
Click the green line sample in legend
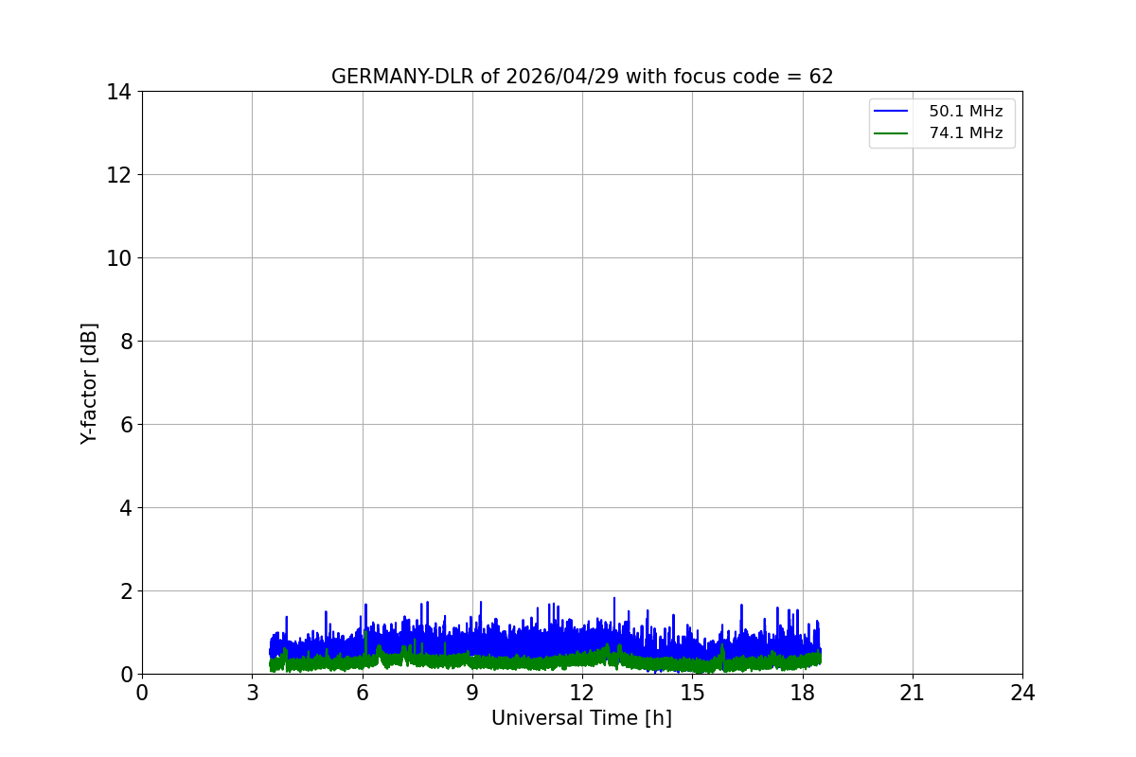pyautogui.click(x=891, y=133)
